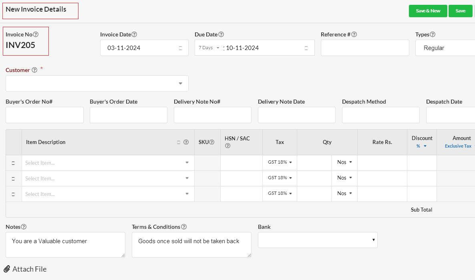Click small icon beside Item Description header
This screenshot has width=475, height=280.
pyautogui.click(x=179, y=142)
